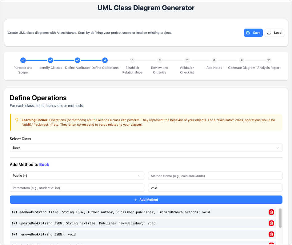Open step 10 Analysis Report
The height and width of the screenshot is (245, 292).
(269, 60)
